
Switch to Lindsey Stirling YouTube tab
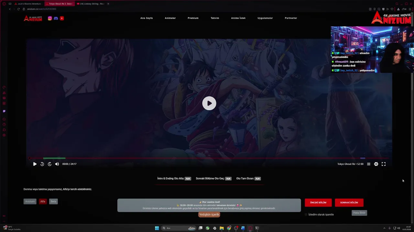90,4
